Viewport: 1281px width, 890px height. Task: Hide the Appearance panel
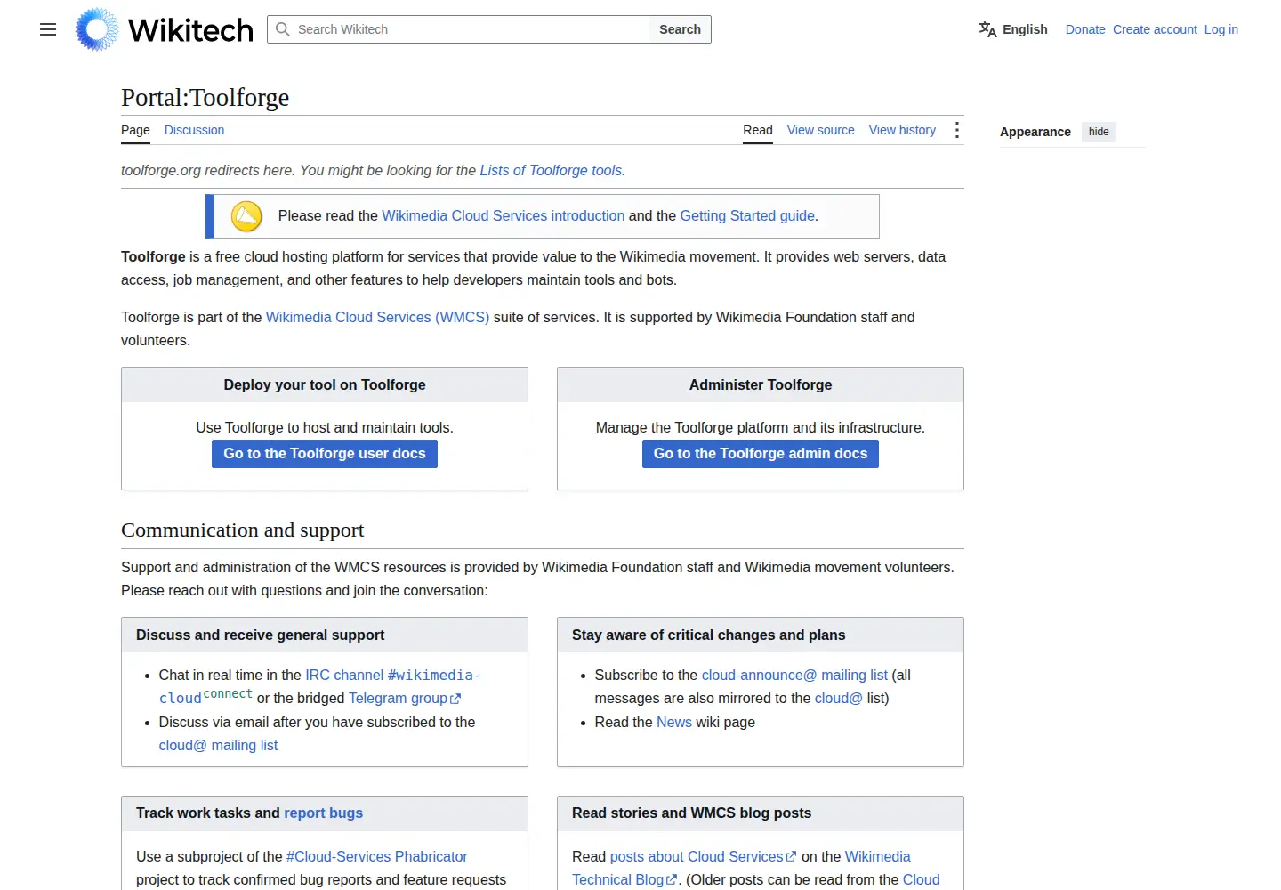click(x=1099, y=132)
